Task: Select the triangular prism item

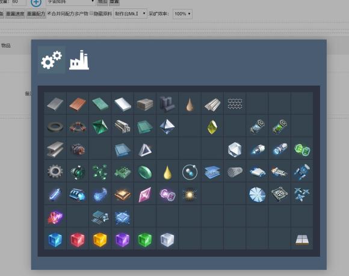Action: click(145, 150)
